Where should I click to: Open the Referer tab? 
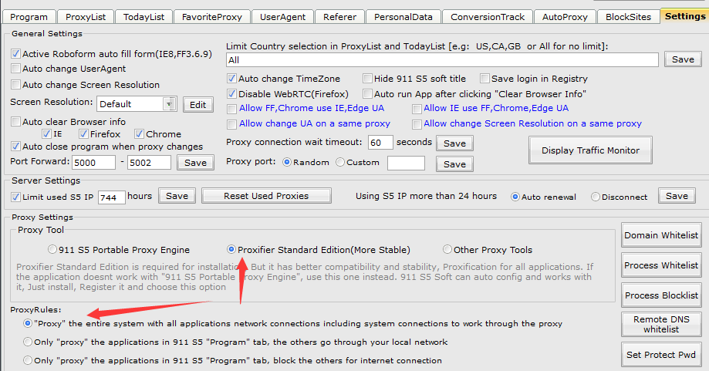[339, 17]
